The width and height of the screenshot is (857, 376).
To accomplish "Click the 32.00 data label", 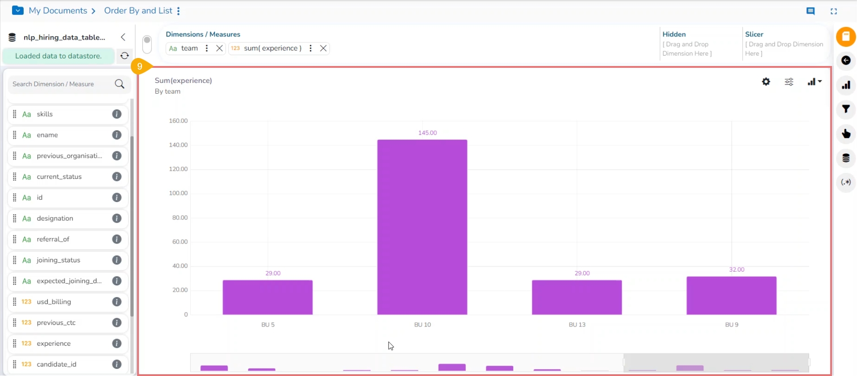I will coord(737,269).
